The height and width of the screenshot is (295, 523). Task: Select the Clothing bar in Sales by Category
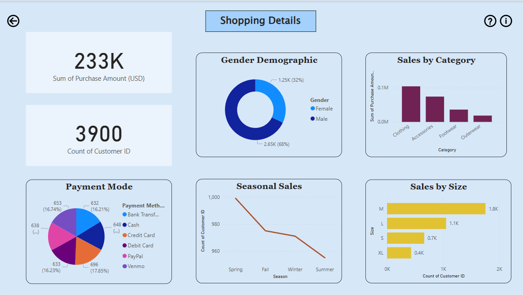(x=411, y=104)
